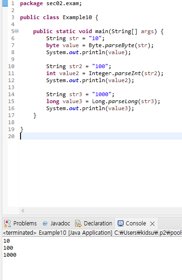Click the package declaration on line 1
Viewport: 182px width, 280px height.
coord(51,3)
